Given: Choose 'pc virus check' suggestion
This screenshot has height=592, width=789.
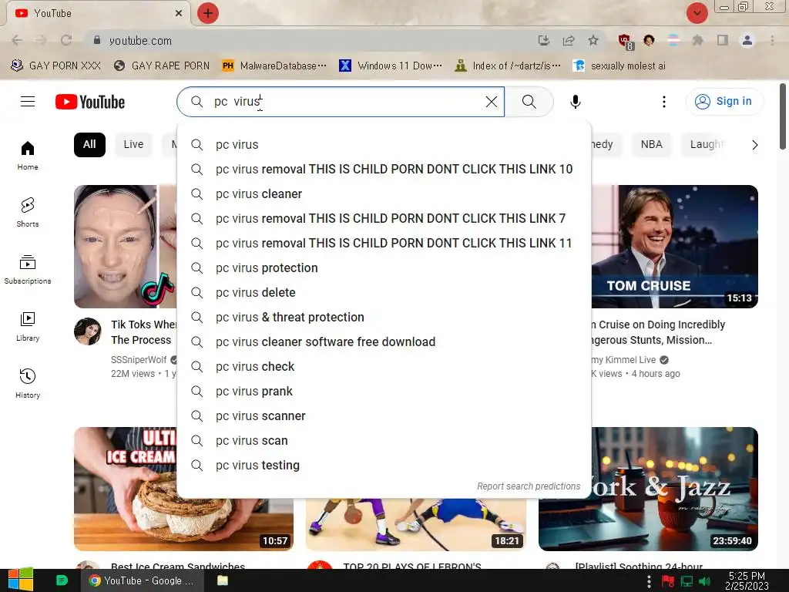Looking at the screenshot, I should (x=384, y=366).
